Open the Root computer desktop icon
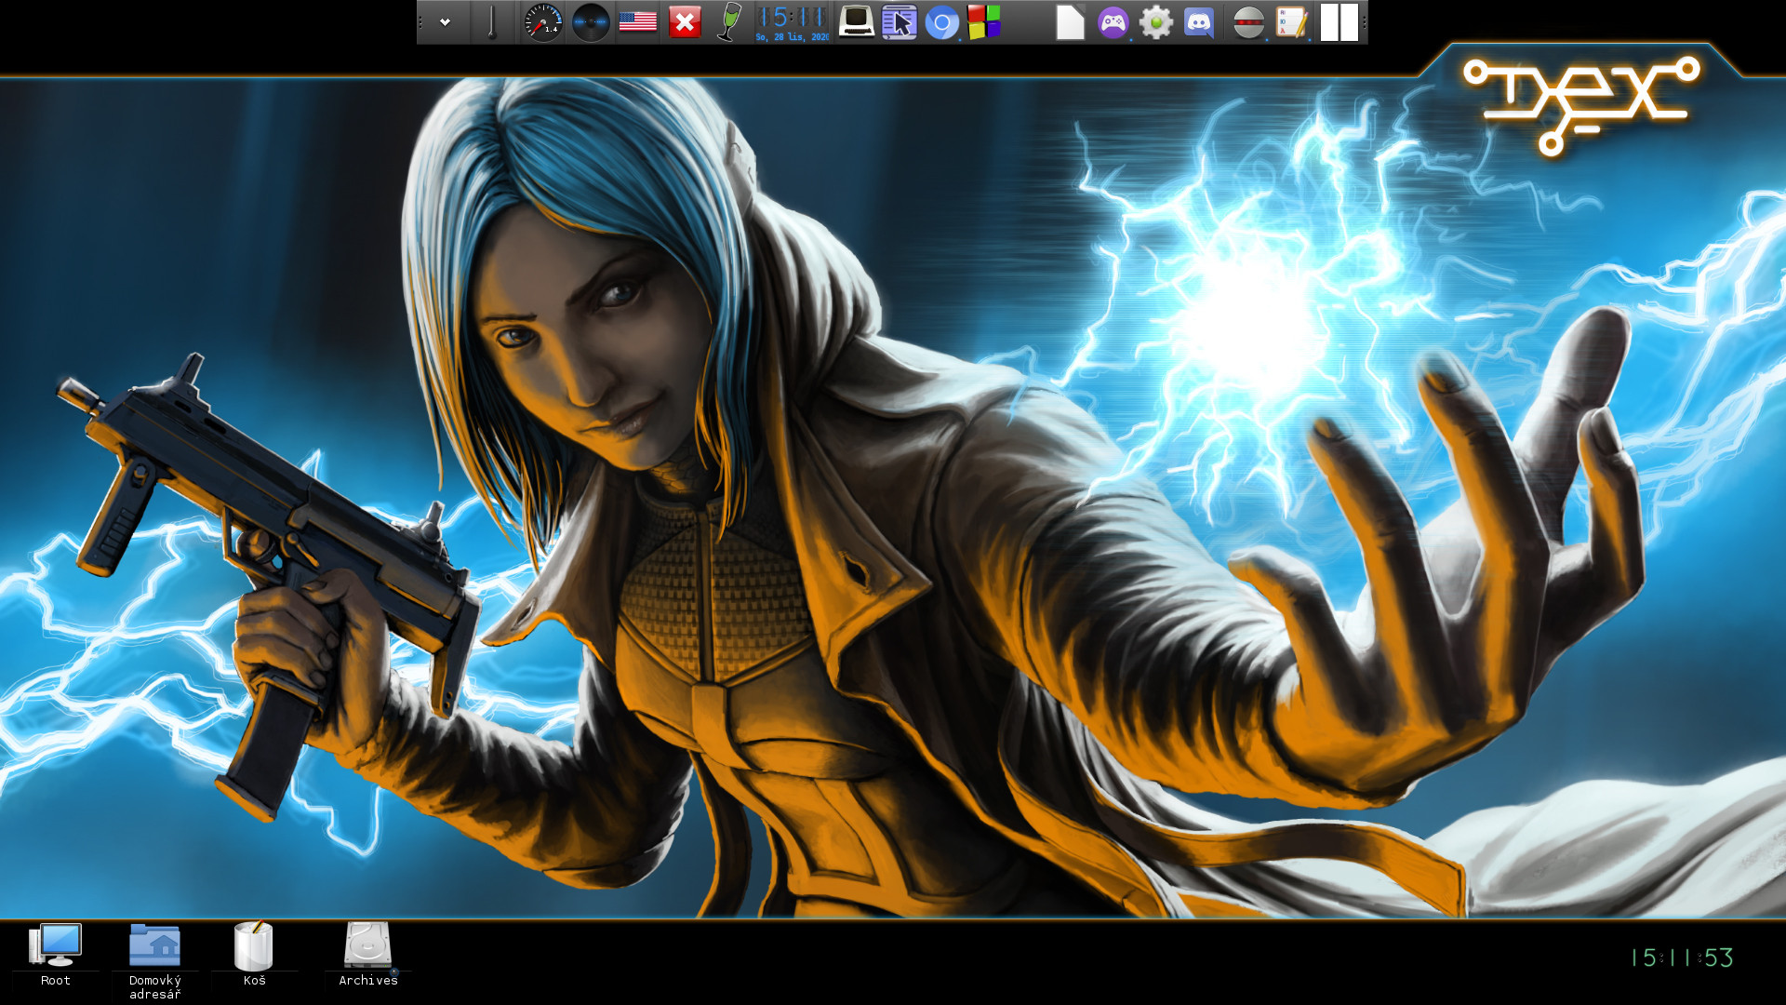Image resolution: width=1786 pixels, height=1005 pixels. coord(56,955)
